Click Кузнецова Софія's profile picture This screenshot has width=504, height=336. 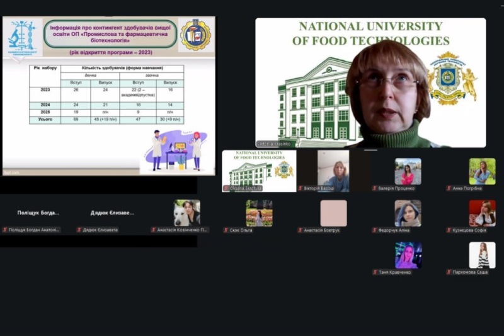pyautogui.click(x=482, y=213)
